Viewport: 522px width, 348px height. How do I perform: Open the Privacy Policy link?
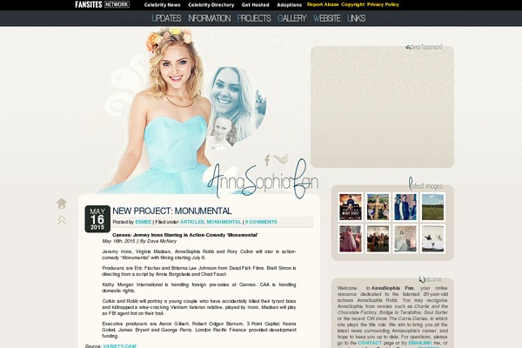click(x=383, y=4)
